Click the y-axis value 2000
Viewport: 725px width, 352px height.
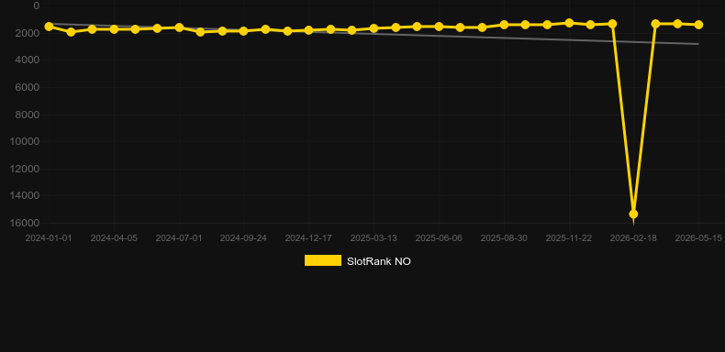(x=28, y=33)
